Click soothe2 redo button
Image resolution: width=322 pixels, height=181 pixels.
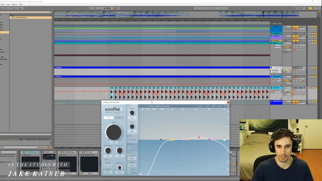pyautogui.click(x=207, y=106)
